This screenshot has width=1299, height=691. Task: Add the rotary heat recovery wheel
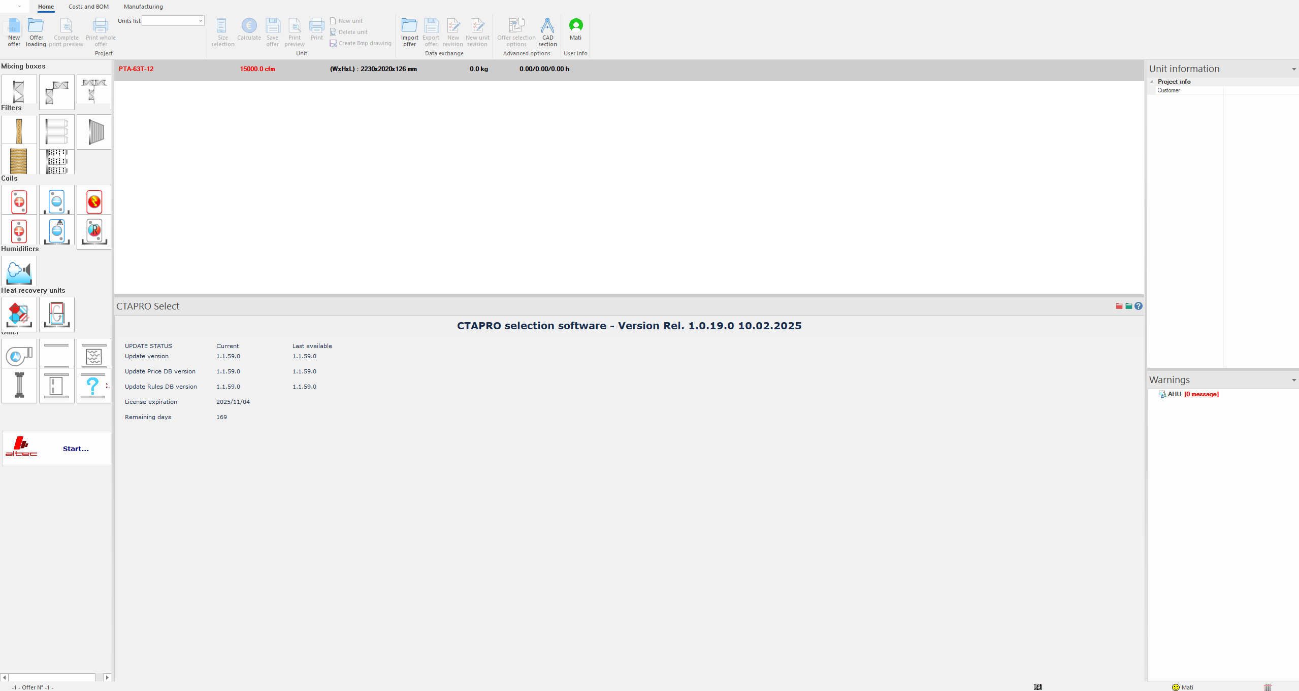click(56, 315)
